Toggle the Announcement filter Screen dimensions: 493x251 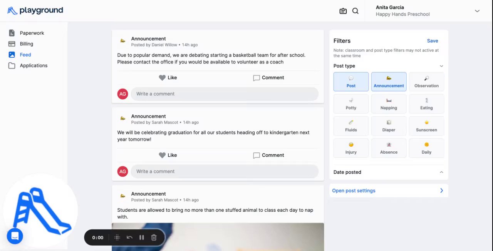pyautogui.click(x=389, y=82)
